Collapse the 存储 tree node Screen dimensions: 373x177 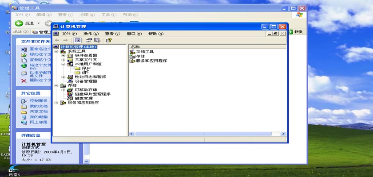click(56, 85)
